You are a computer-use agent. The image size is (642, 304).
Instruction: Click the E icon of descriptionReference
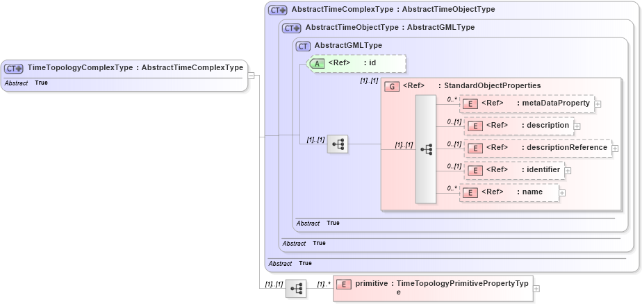click(475, 148)
